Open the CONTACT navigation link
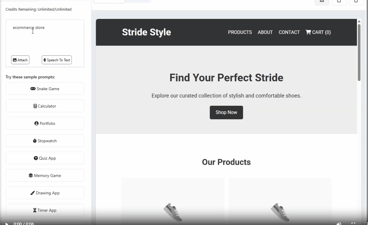This screenshot has height=225, width=368. pyautogui.click(x=289, y=32)
